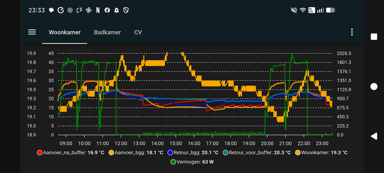
Task: Open the three-dot overflow menu
Action: 352,32
